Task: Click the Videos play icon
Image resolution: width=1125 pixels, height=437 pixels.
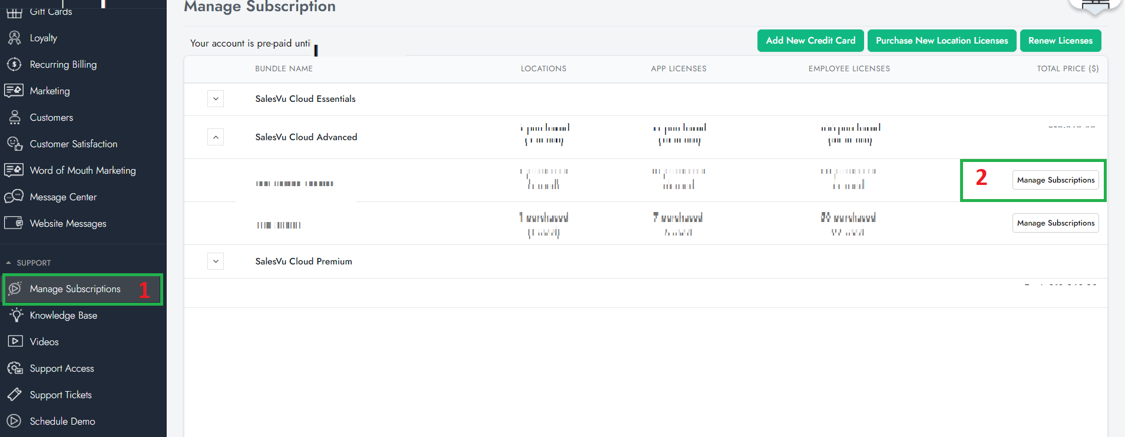Action: (x=15, y=342)
